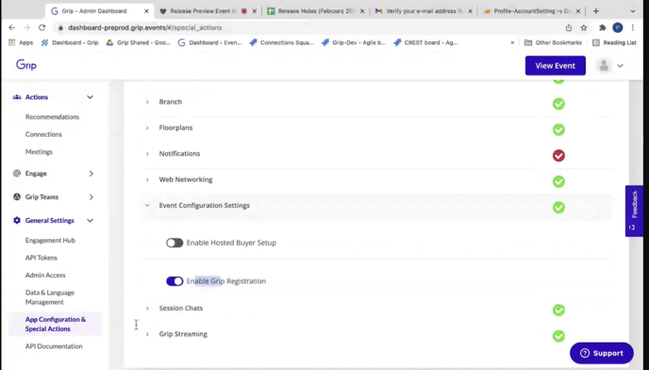Image resolution: width=649 pixels, height=370 pixels.
Task: Click the red Notifications status check icon
Action: tap(558, 156)
